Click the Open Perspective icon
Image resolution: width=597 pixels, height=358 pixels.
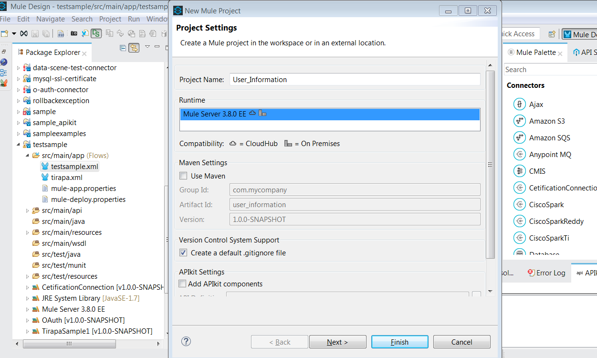tap(552, 34)
